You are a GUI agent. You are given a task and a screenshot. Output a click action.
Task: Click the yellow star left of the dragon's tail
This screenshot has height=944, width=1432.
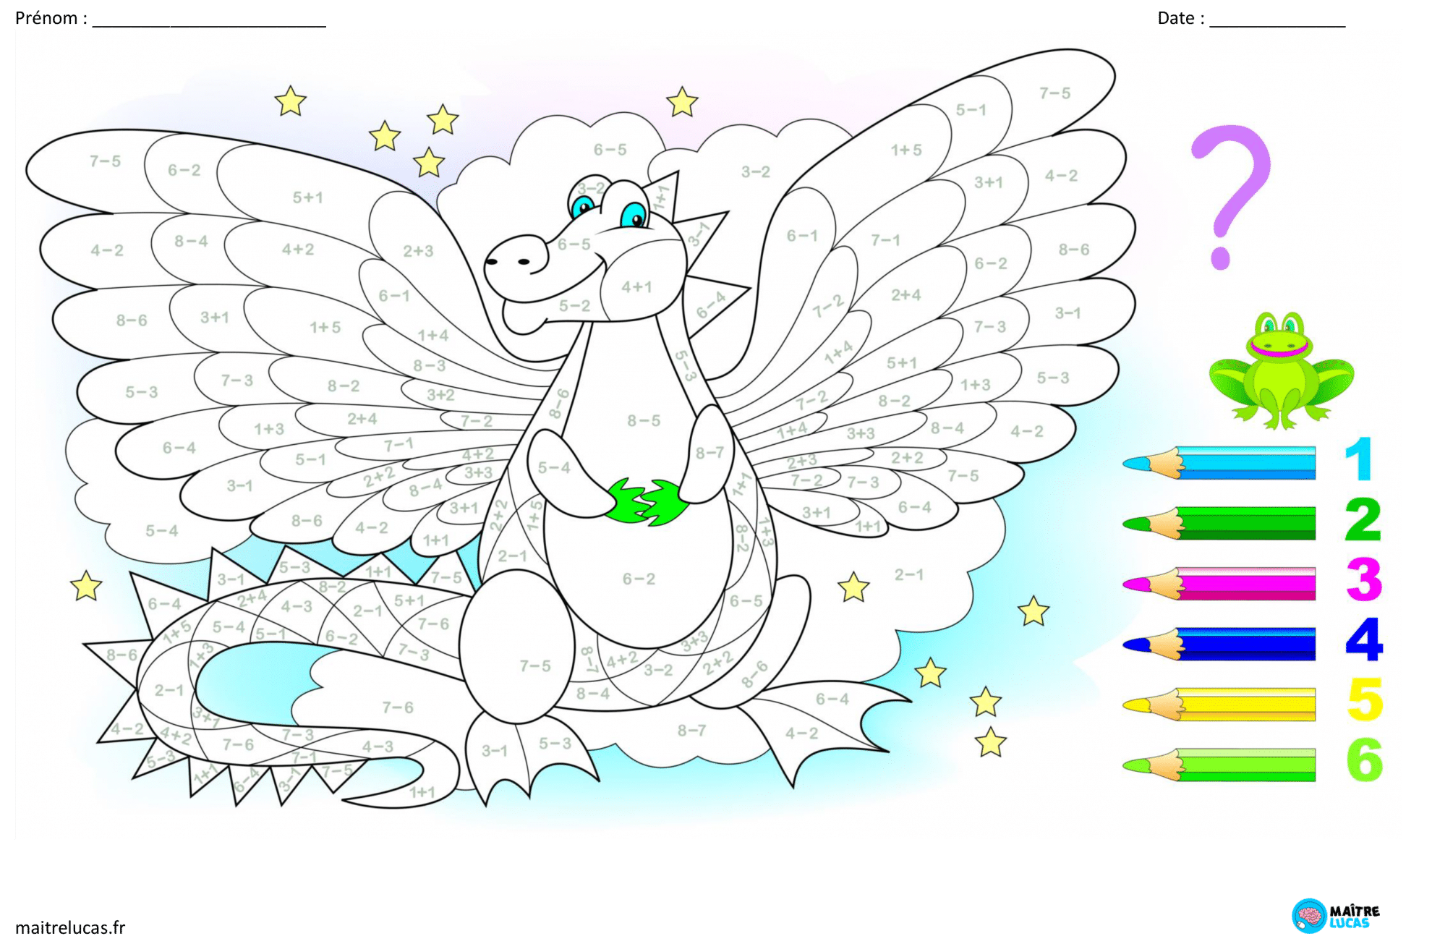tap(86, 587)
